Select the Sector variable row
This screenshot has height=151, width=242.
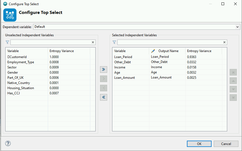coord(50,67)
